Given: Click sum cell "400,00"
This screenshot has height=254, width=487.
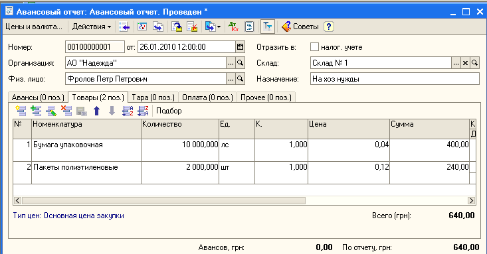Looking at the screenshot, I should click(x=430, y=150).
